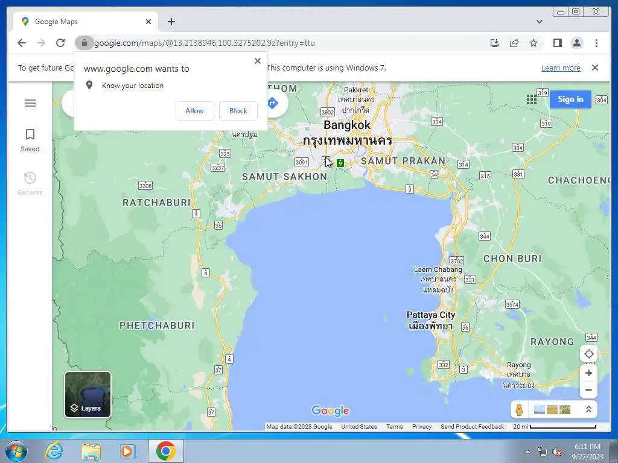The width and height of the screenshot is (618, 463).
Task: Allow location access
Action: (x=195, y=111)
